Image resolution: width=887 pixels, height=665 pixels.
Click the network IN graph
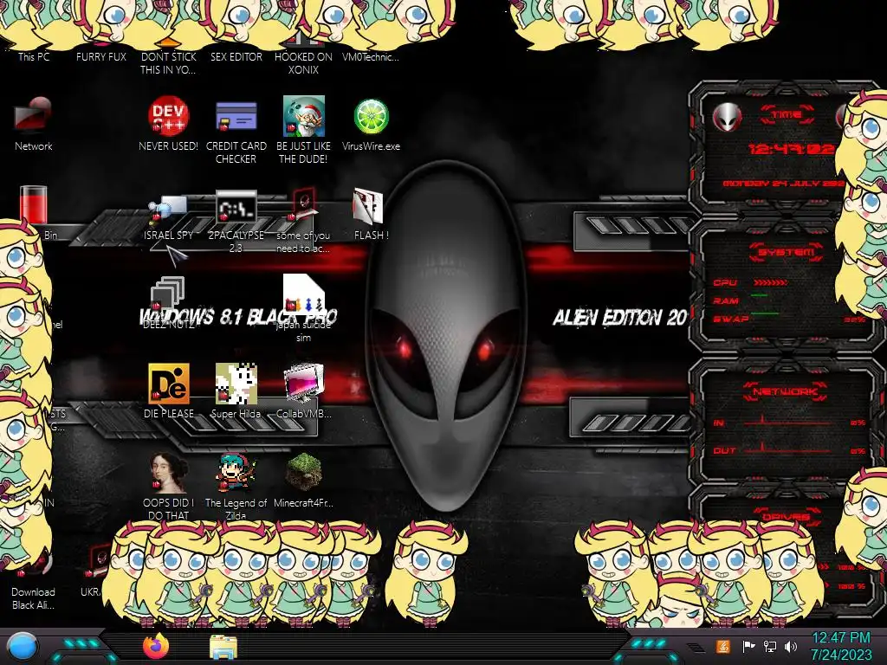click(787, 423)
